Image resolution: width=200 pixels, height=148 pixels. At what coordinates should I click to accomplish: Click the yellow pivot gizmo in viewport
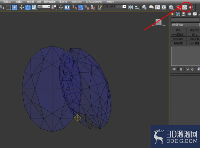point(78,118)
